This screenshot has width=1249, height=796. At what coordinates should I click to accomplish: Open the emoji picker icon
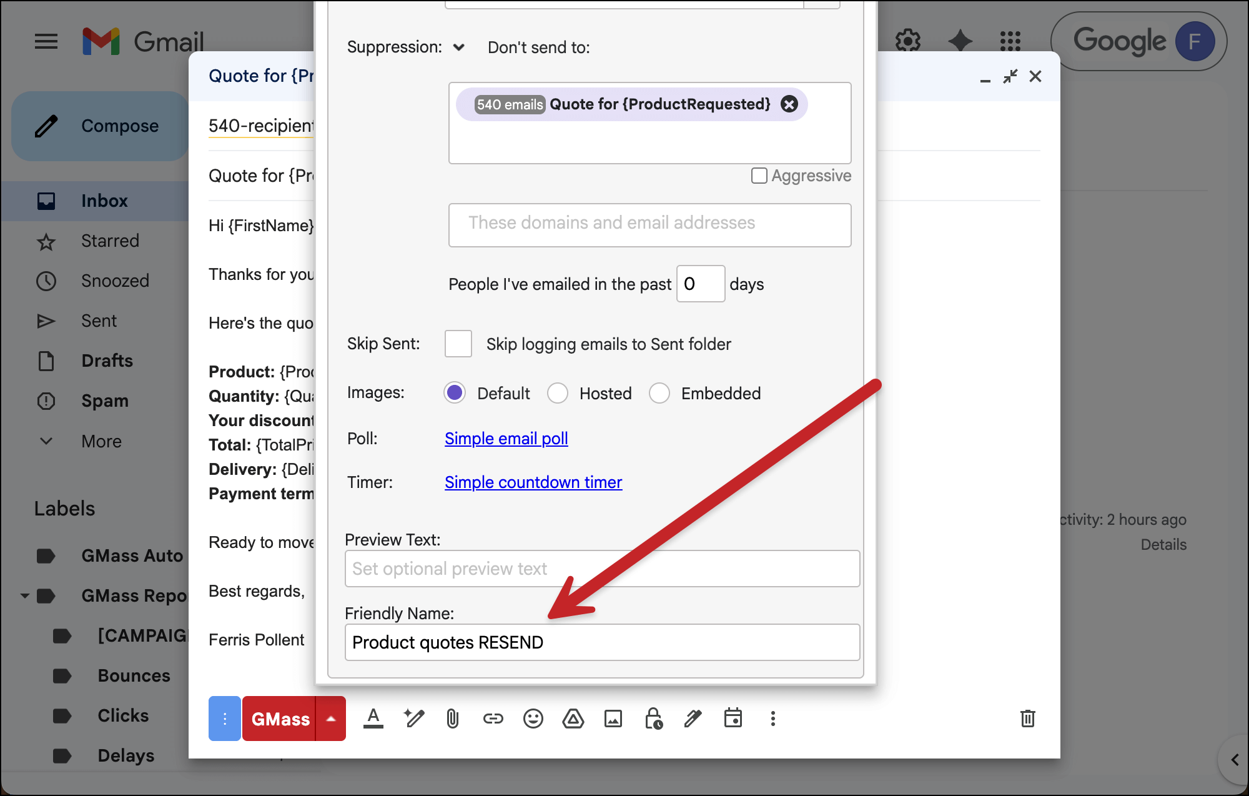coord(533,719)
